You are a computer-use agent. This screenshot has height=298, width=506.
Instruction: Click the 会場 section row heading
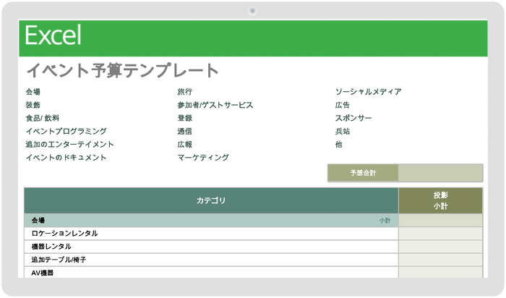[38, 221]
